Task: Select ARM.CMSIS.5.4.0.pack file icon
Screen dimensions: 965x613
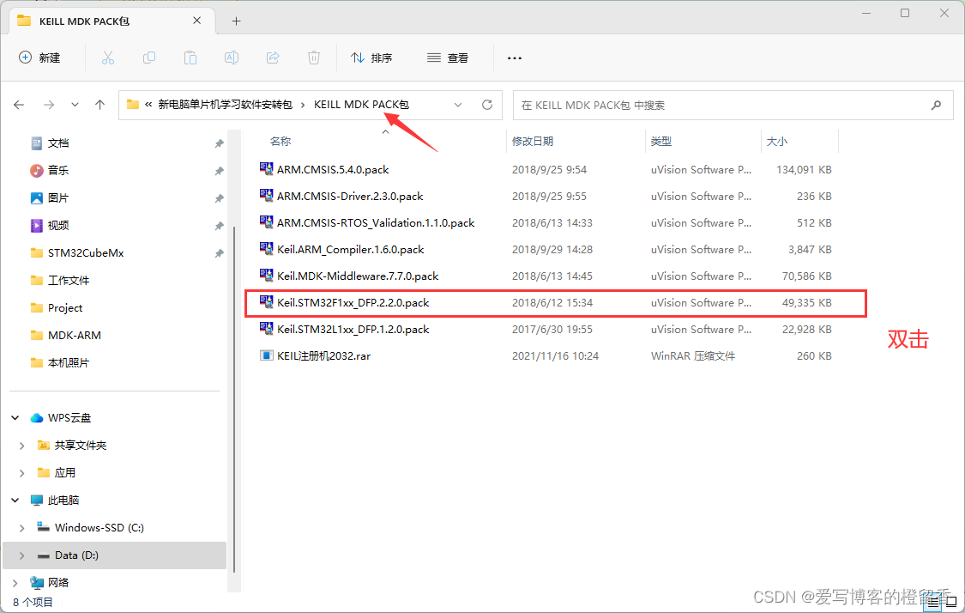Action: click(x=267, y=169)
